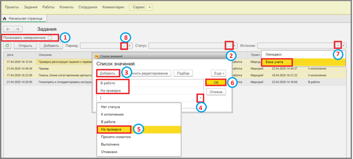Click the Отмена button
353x159 pixels.
coord(216,92)
